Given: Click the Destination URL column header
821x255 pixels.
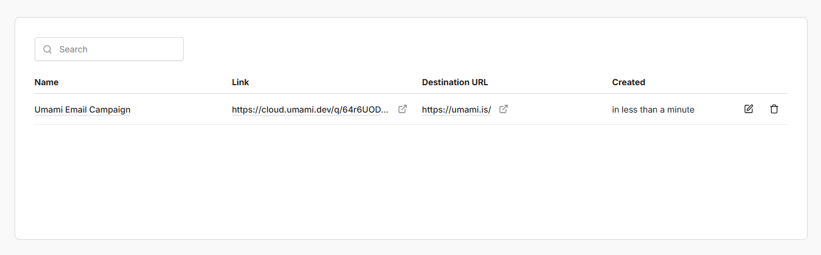Looking at the screenshot, I should [x=455, y=82].
